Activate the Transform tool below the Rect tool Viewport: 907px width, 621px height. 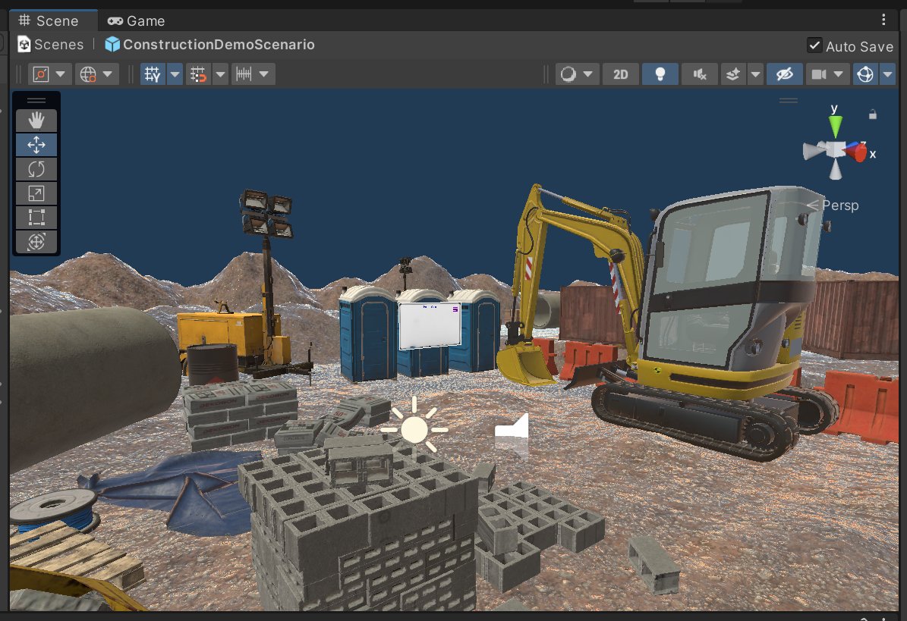tap(36, 242)
